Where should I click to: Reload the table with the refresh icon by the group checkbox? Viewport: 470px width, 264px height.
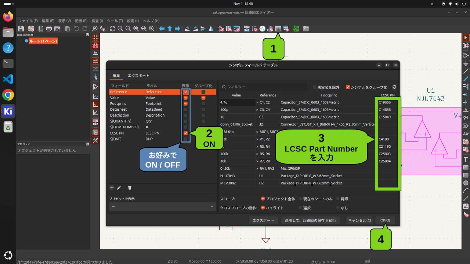(394, 87)
